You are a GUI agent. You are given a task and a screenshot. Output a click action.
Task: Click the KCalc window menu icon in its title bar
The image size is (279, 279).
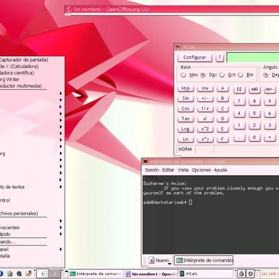click(x=179, y=47)
